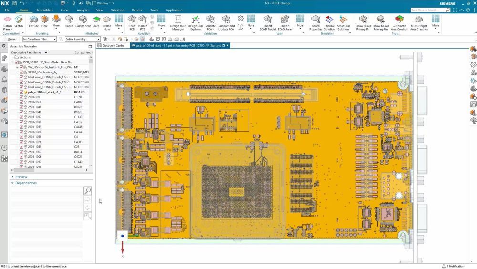Launch the Structural Solution tool
Screen dimensions: 477x269
[343, 23]
